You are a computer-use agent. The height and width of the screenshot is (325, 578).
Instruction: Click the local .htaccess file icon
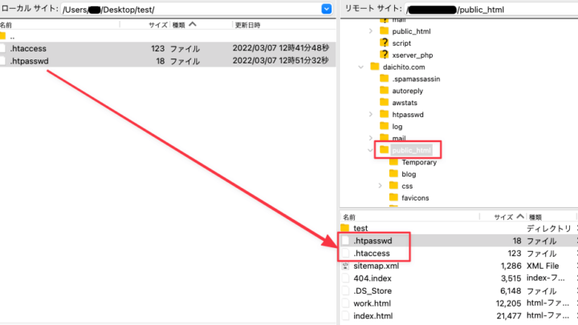coord(2,48)
